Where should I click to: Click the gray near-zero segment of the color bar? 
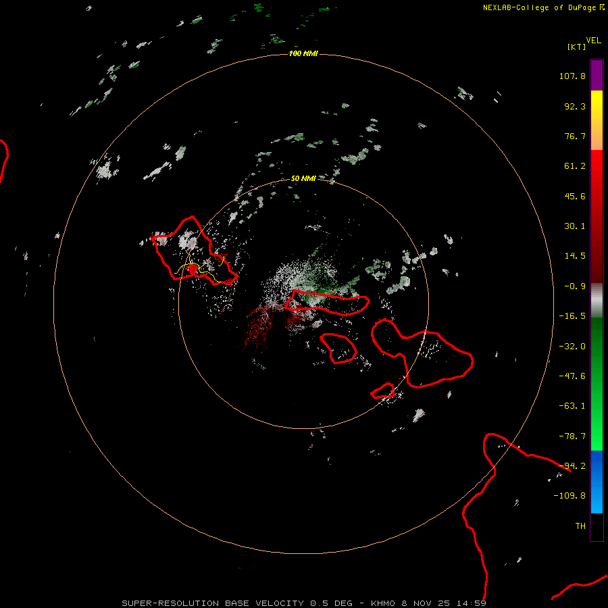(x=597, y=301)
